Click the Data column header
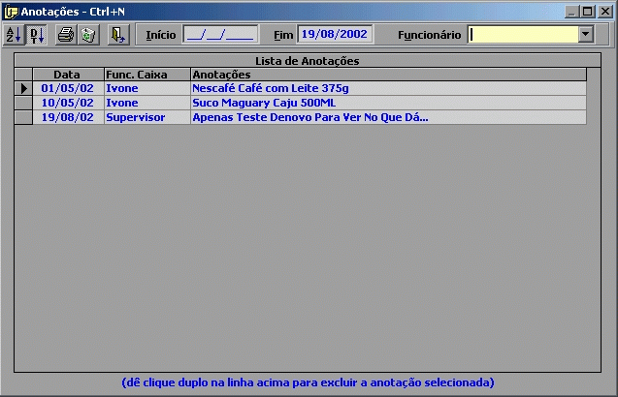618x397 pixels. pyautogui.click(x=67, y=75)
